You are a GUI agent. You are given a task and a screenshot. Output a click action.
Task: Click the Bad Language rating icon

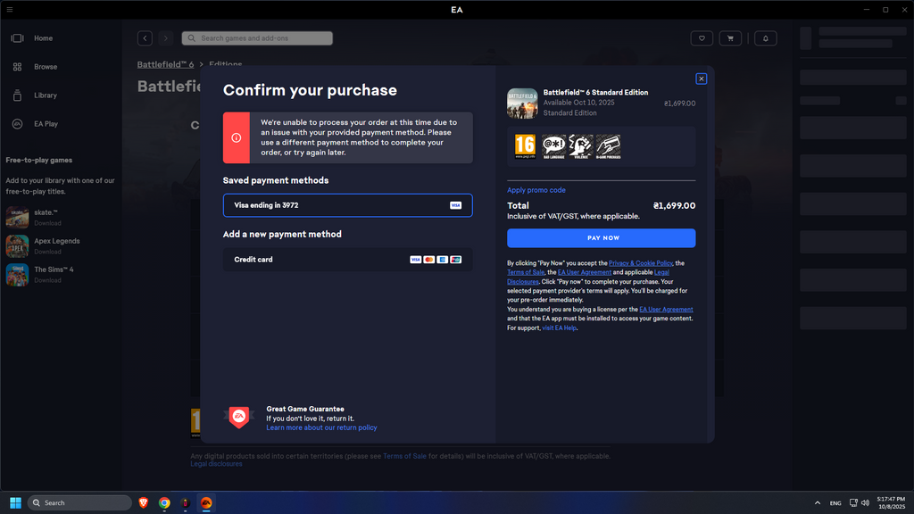553,146
